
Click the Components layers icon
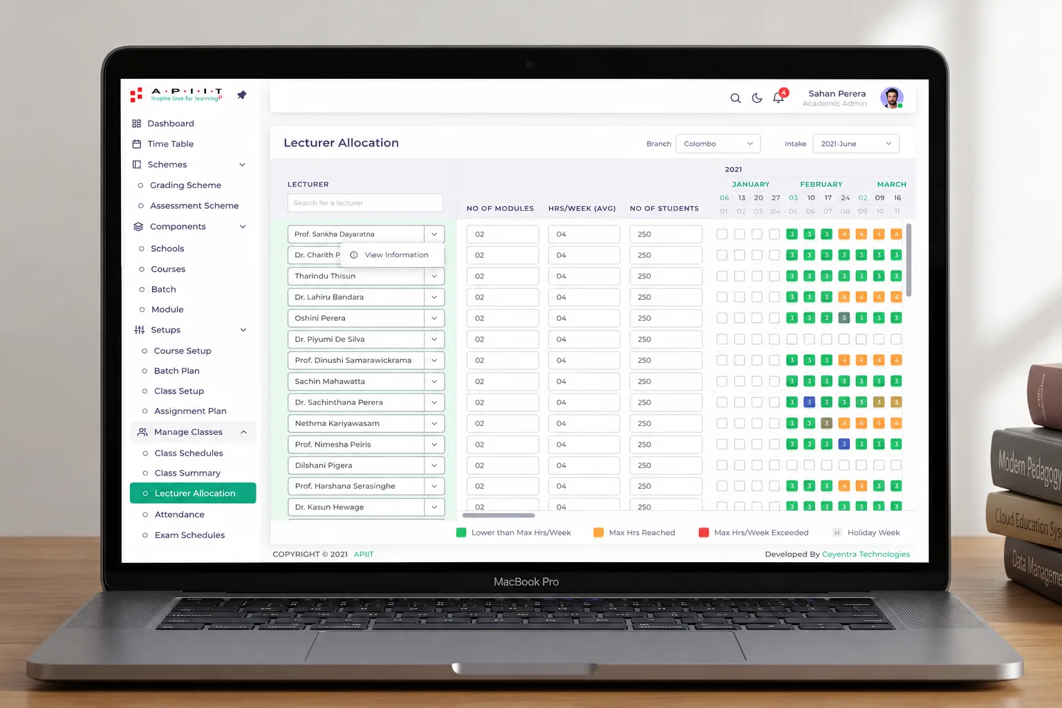click(x=138, y=227)
